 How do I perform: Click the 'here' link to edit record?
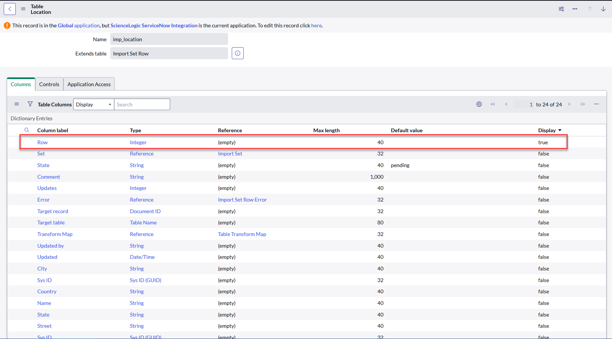tap(316, 25)
